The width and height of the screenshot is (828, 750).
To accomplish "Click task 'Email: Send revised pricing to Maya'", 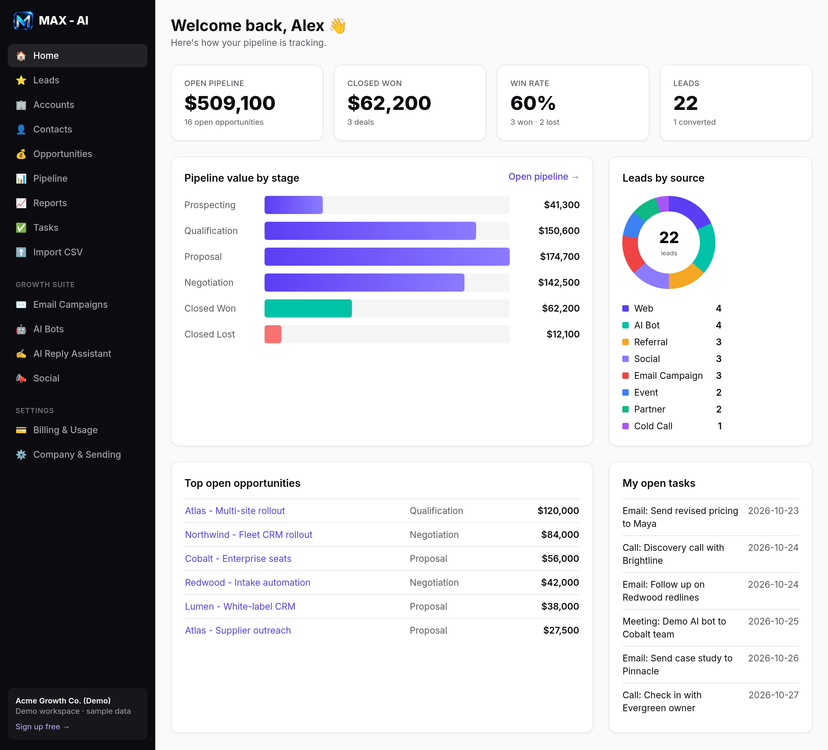I will click(x=681, y=517).
